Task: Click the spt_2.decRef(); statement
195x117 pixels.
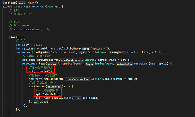Action: point(48,94)
